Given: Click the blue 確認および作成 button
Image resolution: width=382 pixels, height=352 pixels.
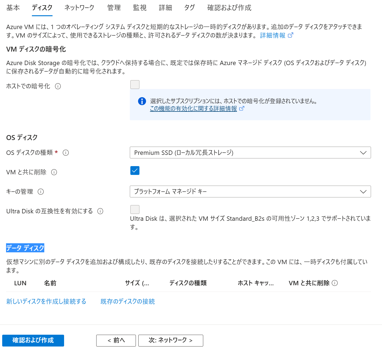Looking at the screenshot, I should click(x=33, y=340).
